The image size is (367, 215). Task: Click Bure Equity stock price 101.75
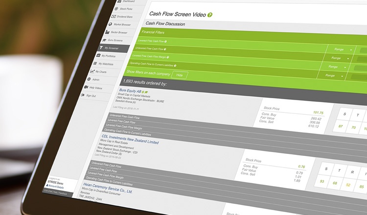tap(318, 113)
